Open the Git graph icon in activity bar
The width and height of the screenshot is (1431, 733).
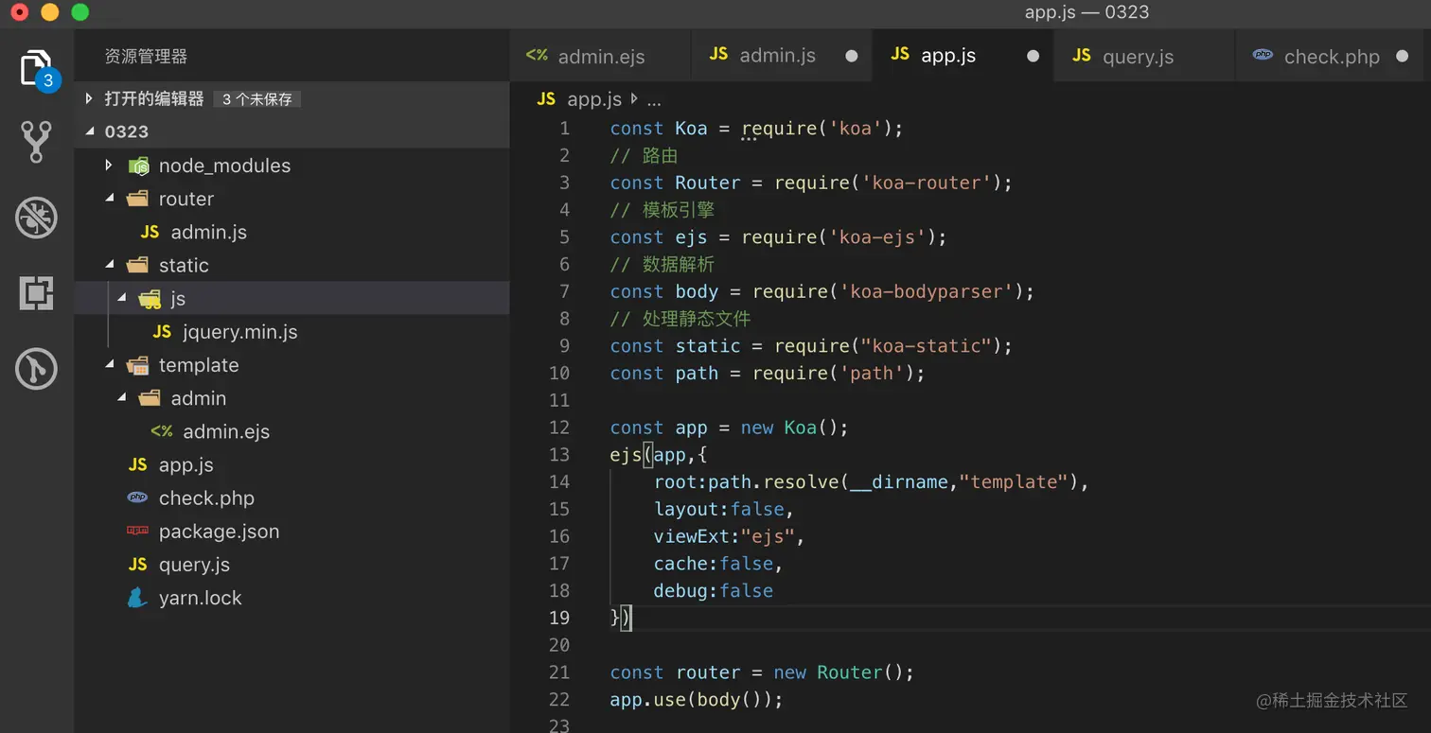[x=36, y=369]
